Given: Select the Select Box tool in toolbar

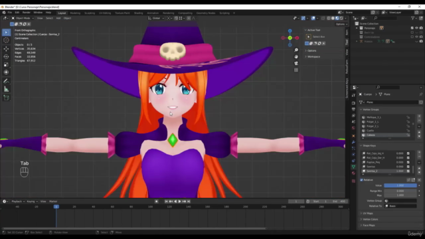Looking at the screenshot, I should 6,33.
